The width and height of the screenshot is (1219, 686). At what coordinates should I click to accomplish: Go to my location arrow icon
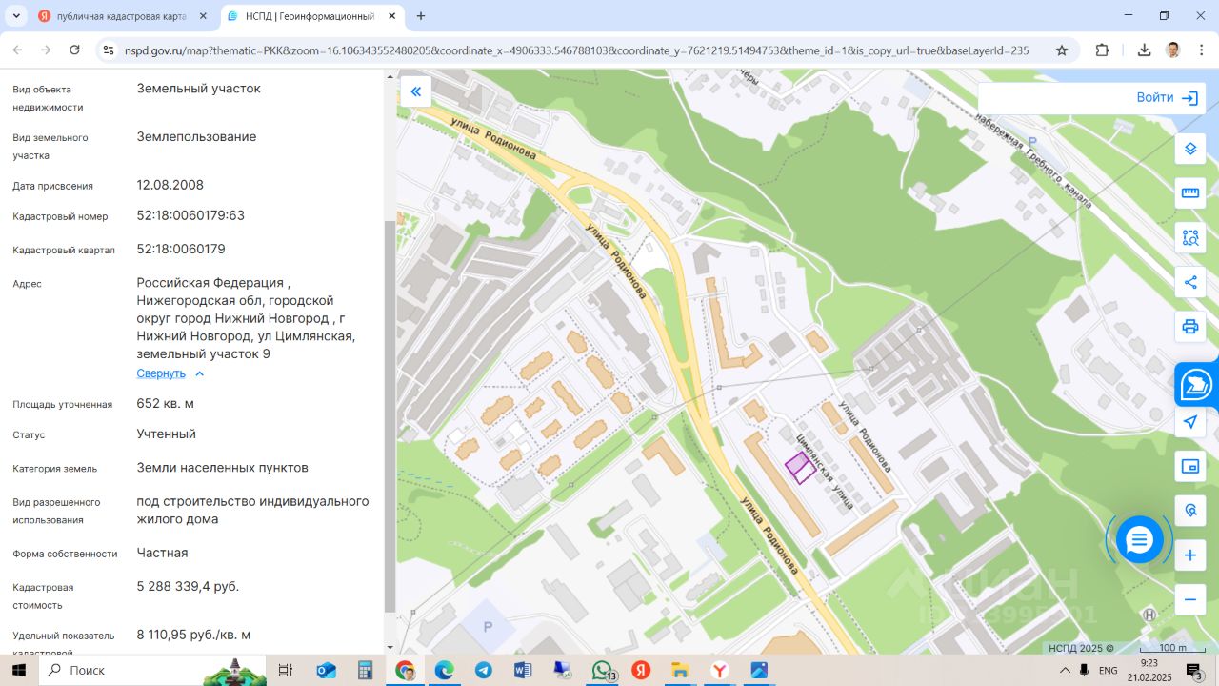tap(1189, 422)
